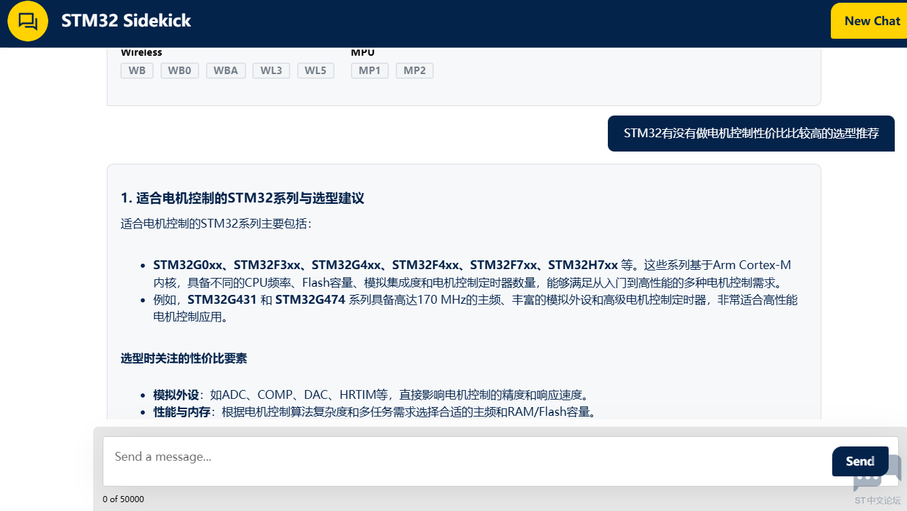Viewport: 907px width, 511px height.
Task: Click the 选型时关注的性价比要素 subheading
Action: (184, 358)
